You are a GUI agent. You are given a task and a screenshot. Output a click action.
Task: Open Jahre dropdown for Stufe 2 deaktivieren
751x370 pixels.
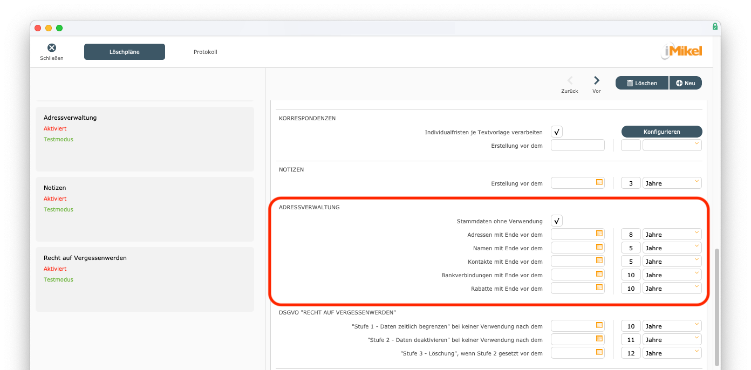672,339
